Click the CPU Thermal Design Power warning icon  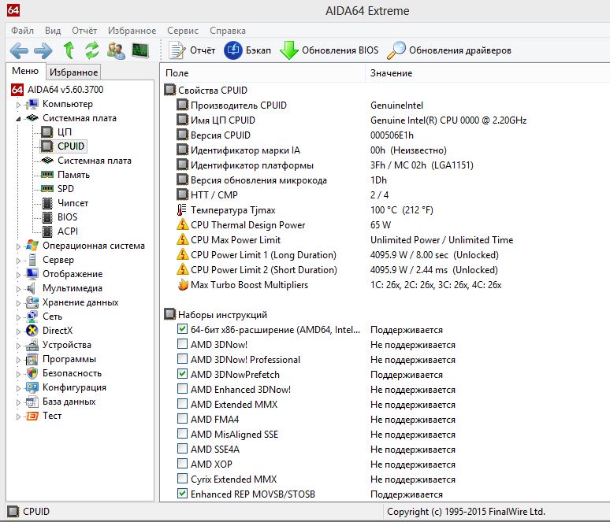pos(183,224)
